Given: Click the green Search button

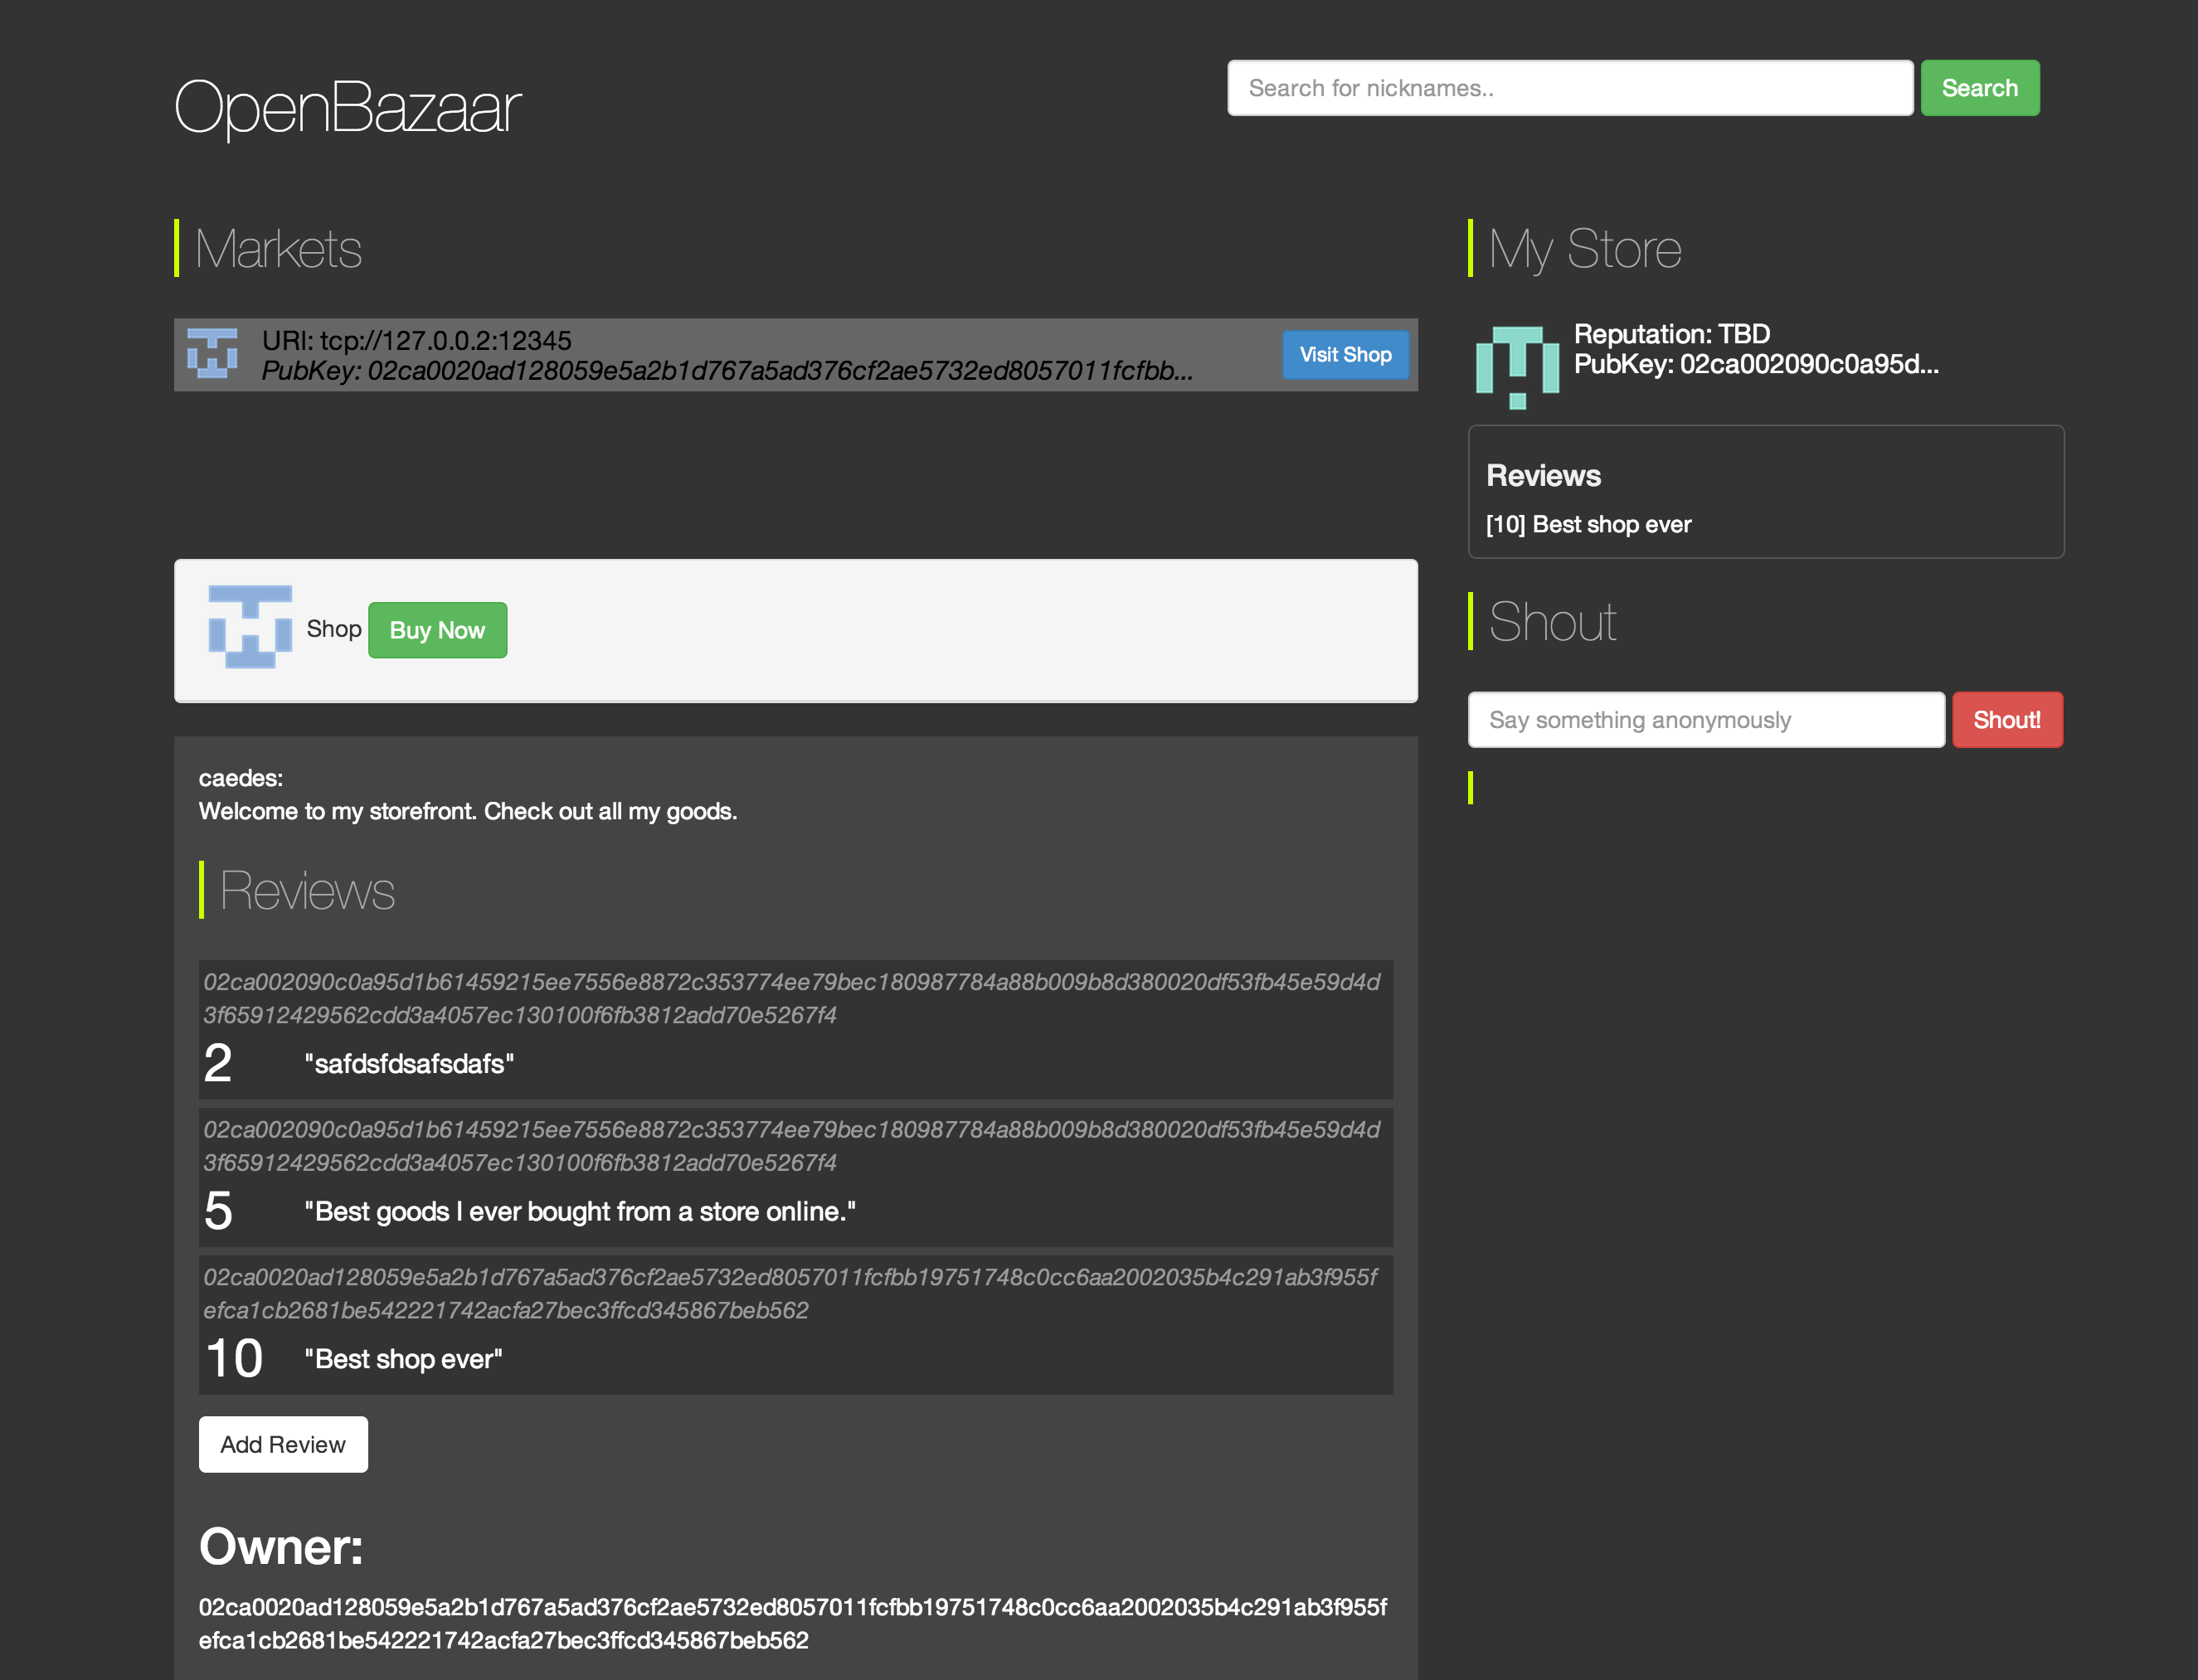Looking at the screenshot, I should [1979, 88].
